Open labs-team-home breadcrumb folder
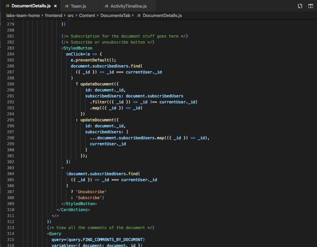 click(x=23, y=16)
